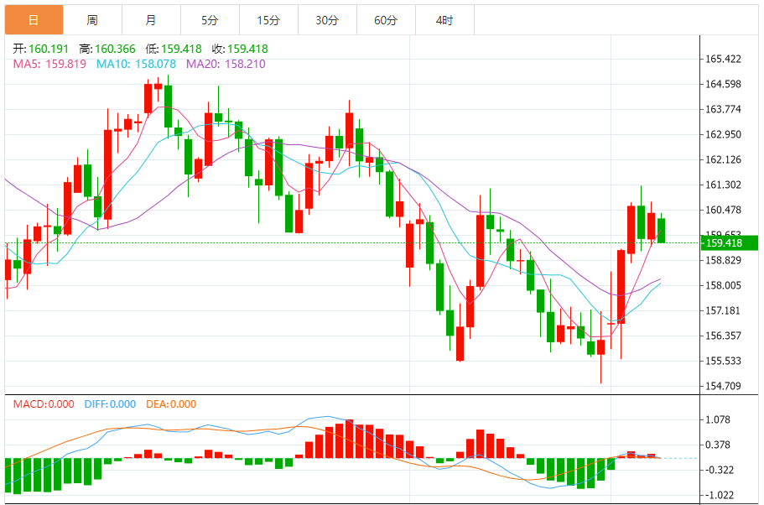This screenshot has height=505, width=764.
Task: Click the 158.005 price axis label
Action: point(724,286)
